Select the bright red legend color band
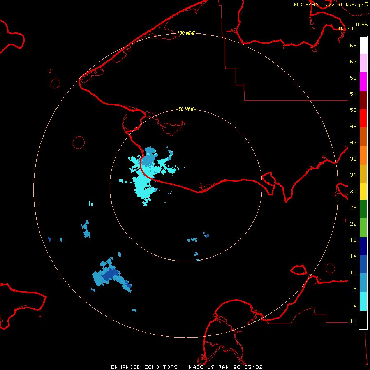This screenshot has height=370, width=370. [363, 118]
